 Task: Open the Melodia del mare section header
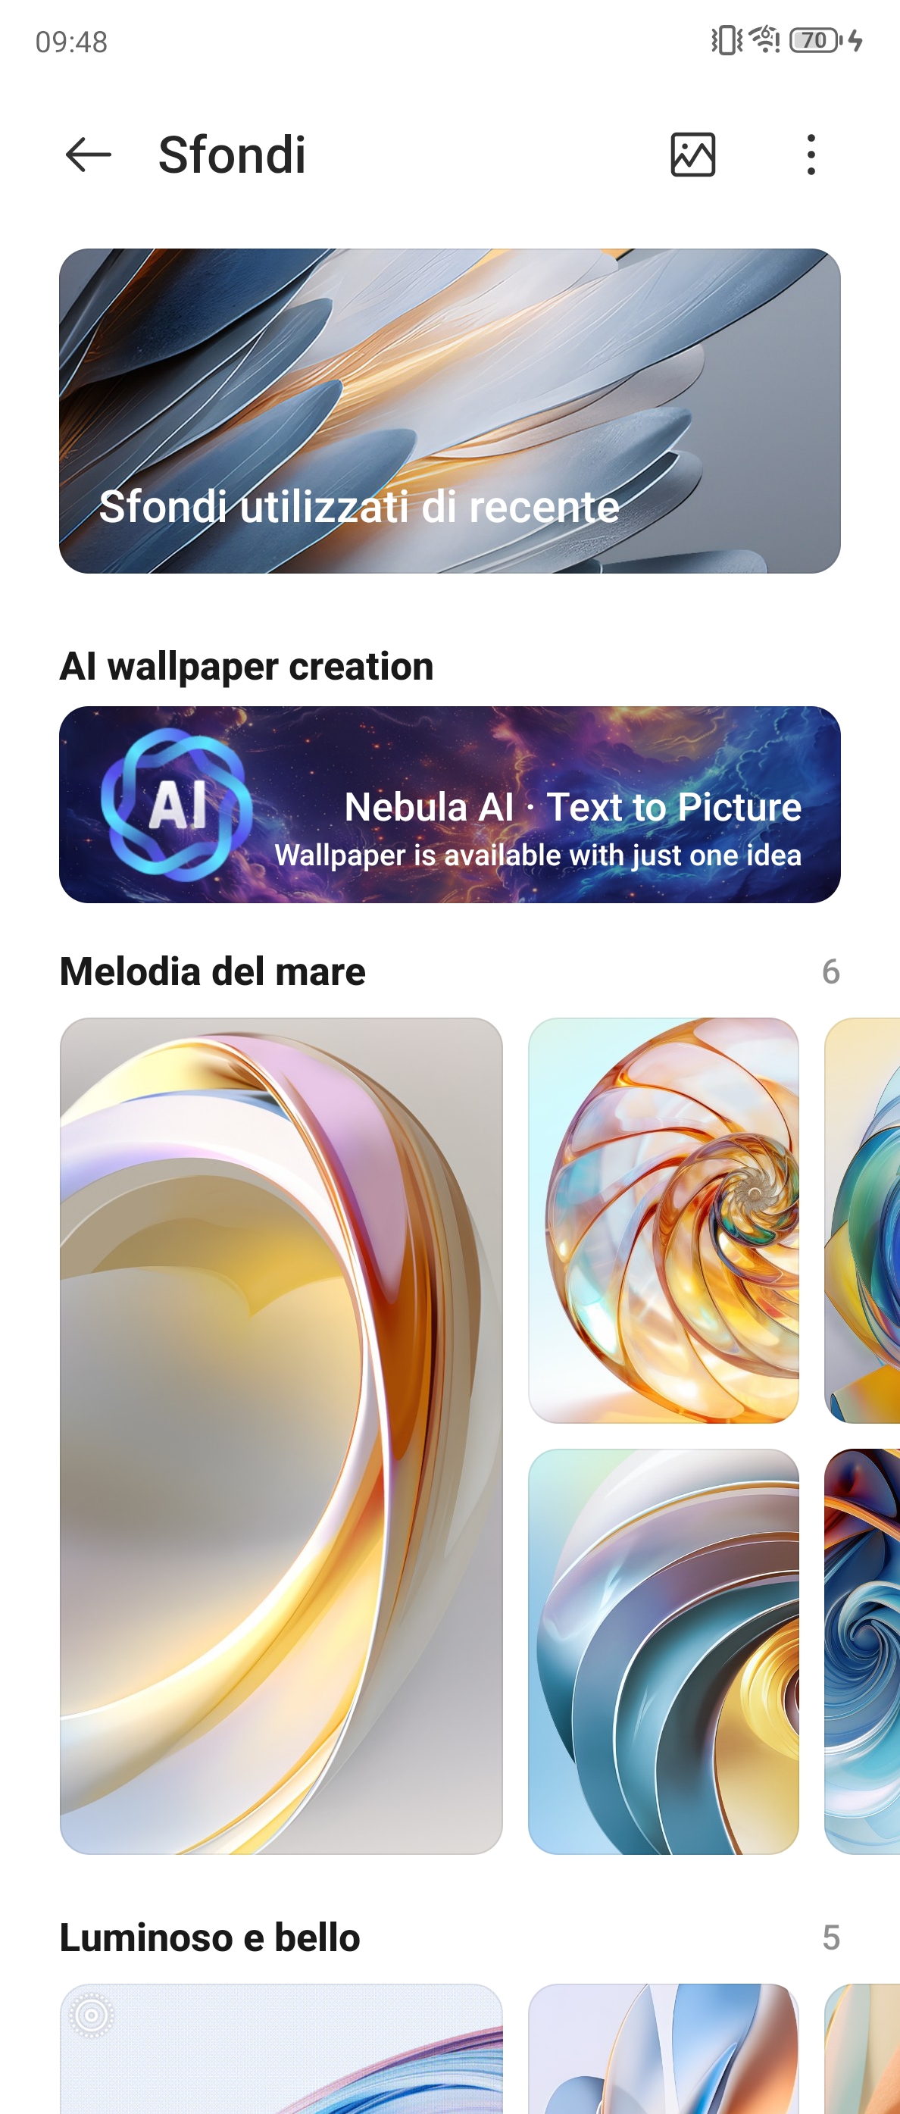(x=212, y=971)
